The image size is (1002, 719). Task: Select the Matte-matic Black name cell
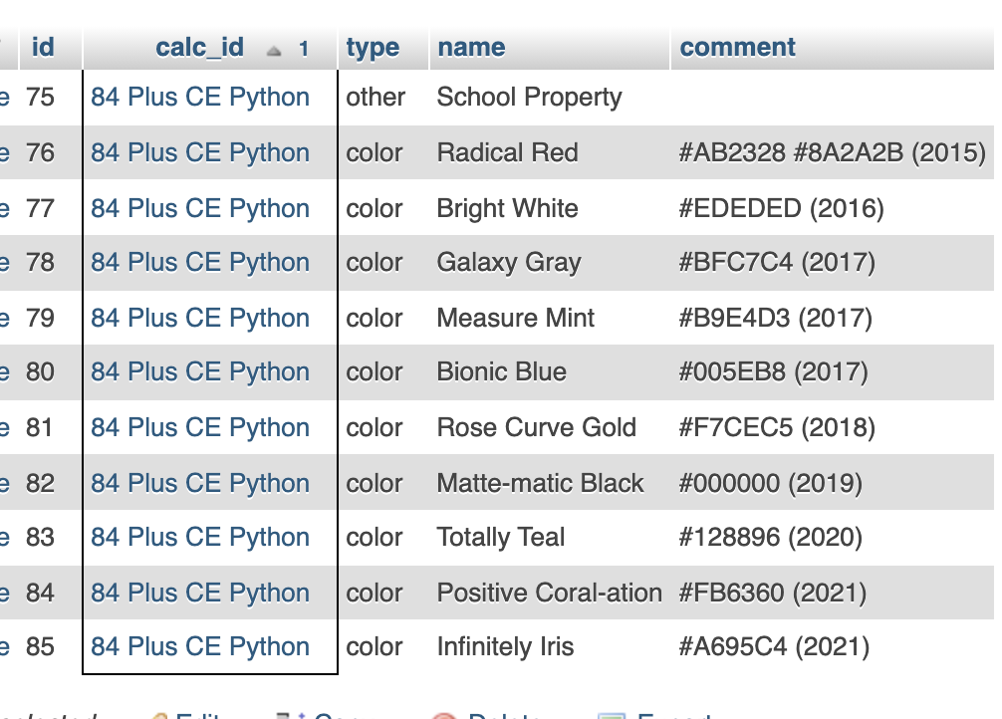[x=540, y=484]
